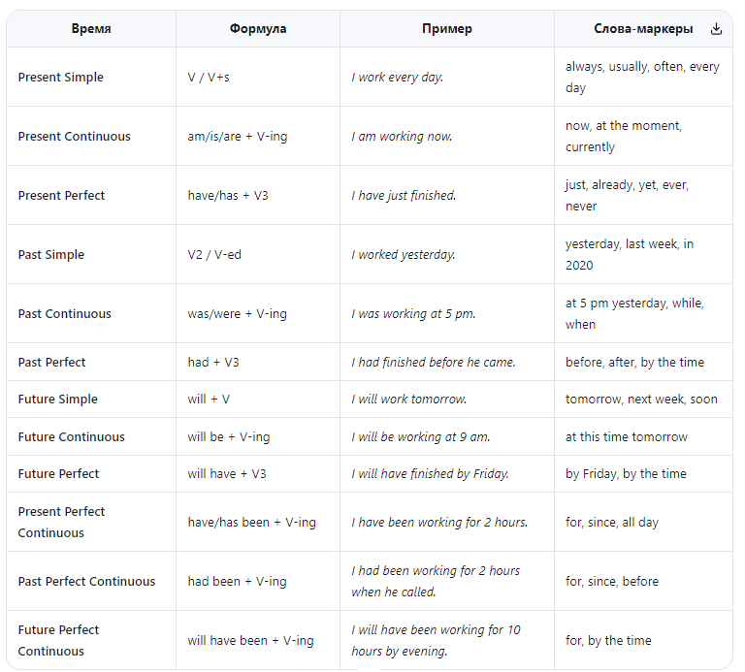
Task: Select formula have/has been + V-ing
Action: click(252, 522)
